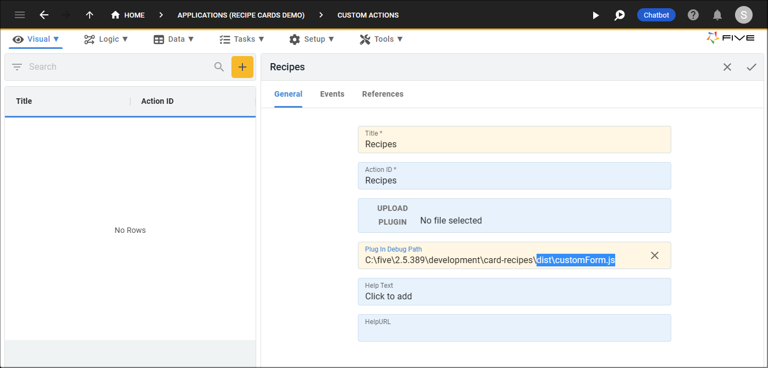The width and height of the screenshot is (768, 368).
Task: Expand the Data menu
Action: tap(174, 39)
